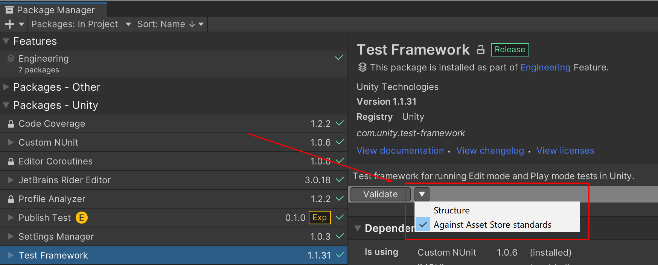Click the lock icon next to Test Framework title
The image size is (658, 265).
(481, 50)
